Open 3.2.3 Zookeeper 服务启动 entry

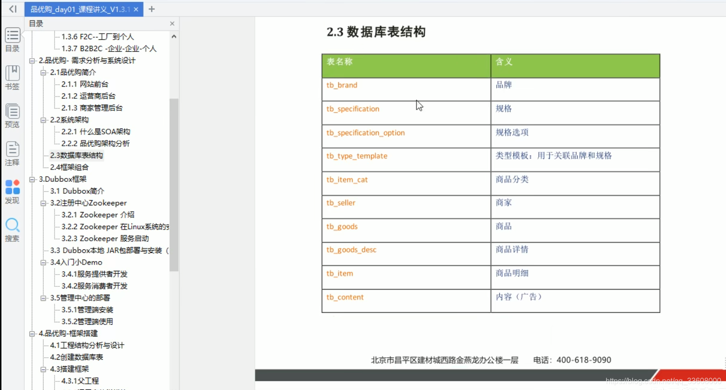coord(105,239)
